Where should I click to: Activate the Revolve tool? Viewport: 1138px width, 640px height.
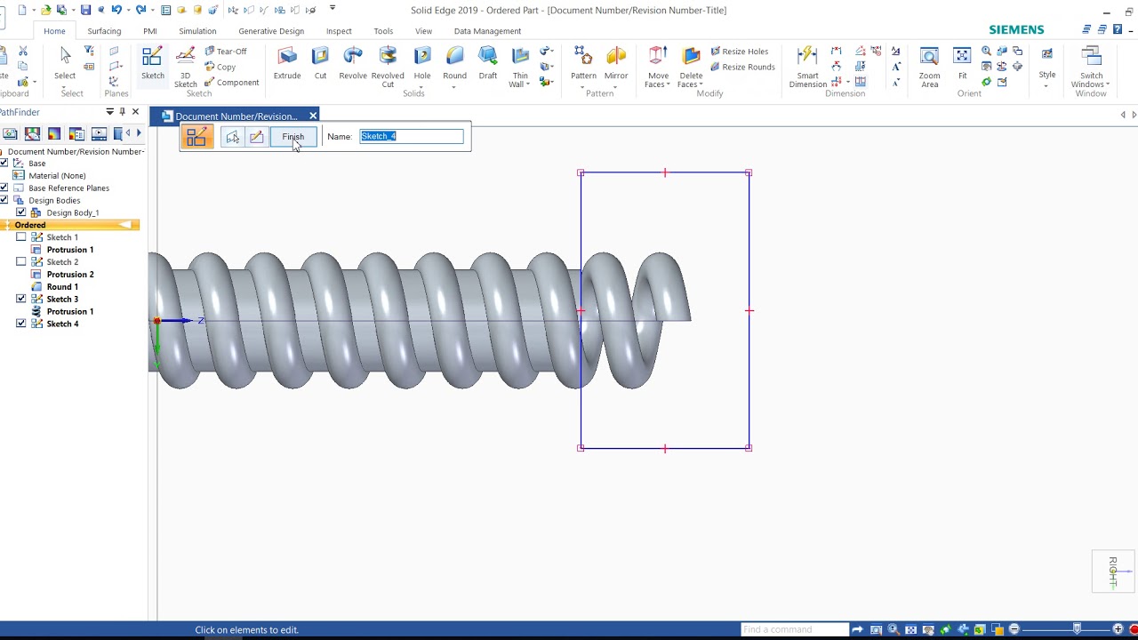353,64
